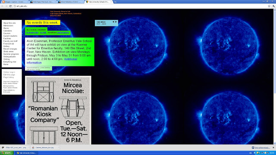Open the Current students link
Image resolution: width=276 pixels, height=155 pixels.
click(x=10, y=36)
